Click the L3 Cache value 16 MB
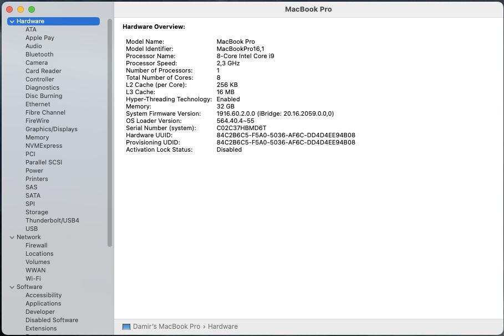The width and height of the screenshot is (504, 336). [x=225, y=92]
